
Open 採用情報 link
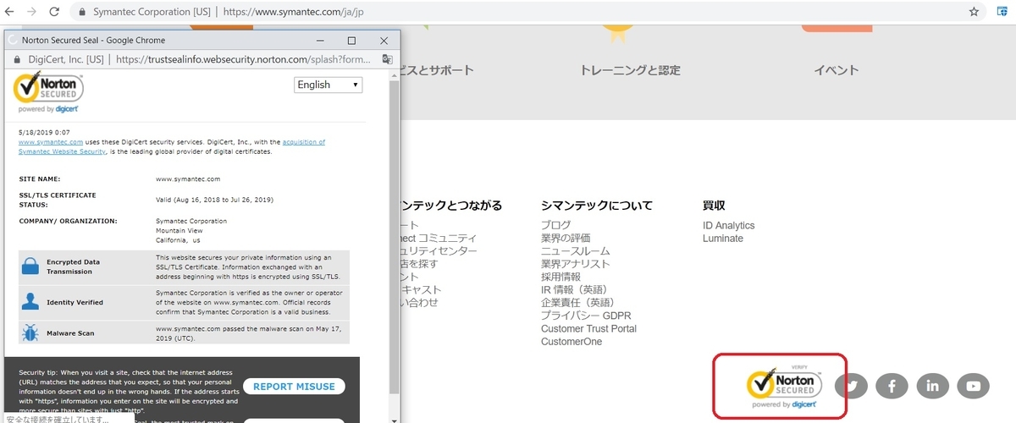pos(560,277)
